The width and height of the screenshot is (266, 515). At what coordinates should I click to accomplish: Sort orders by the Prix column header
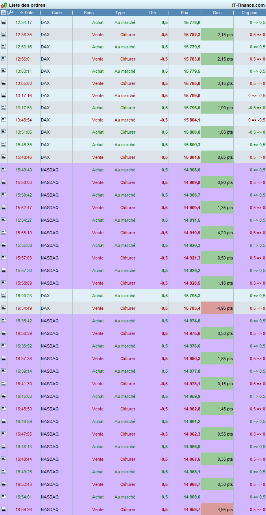pos(185,13)
